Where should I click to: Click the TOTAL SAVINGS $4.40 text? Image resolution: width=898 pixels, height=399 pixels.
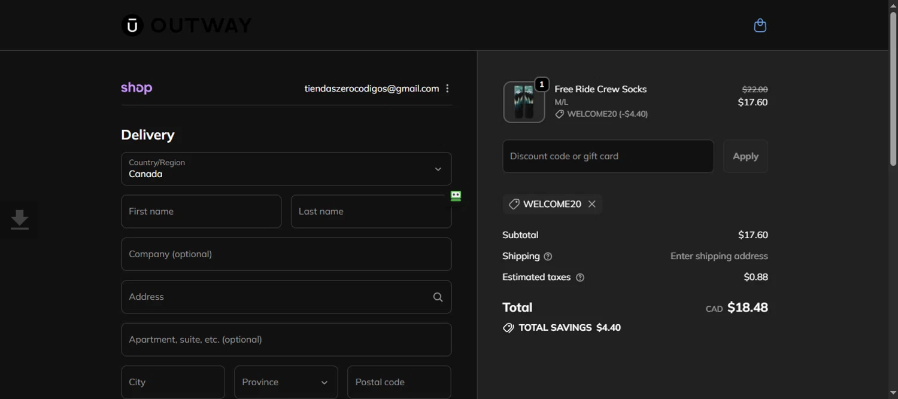tap(570, 328)
